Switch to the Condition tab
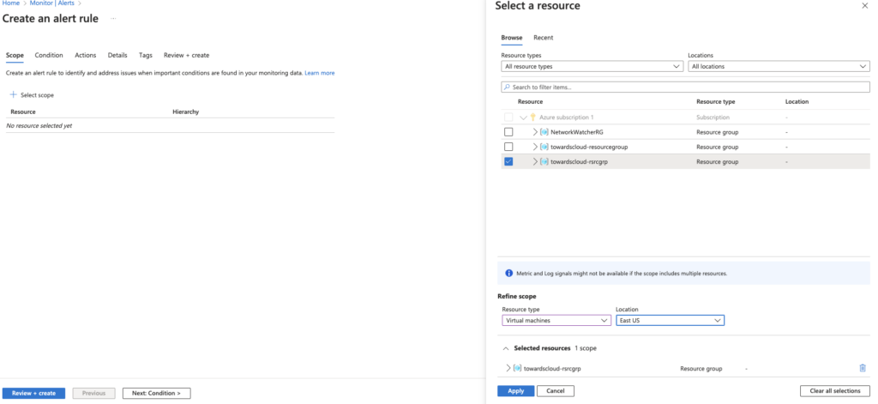 tap(49, 56)
